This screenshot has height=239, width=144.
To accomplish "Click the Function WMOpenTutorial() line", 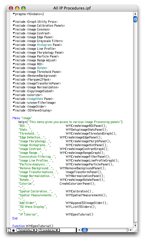I will point(33,226).
